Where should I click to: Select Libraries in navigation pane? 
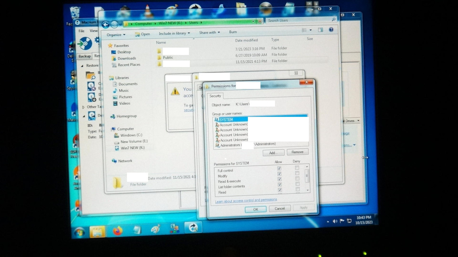pos(122,78)
